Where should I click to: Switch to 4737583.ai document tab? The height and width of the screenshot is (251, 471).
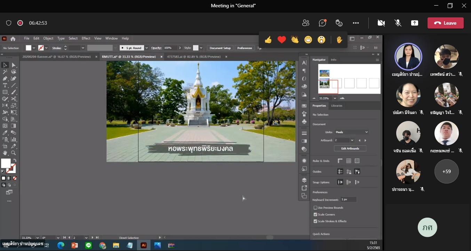(194, 57)
